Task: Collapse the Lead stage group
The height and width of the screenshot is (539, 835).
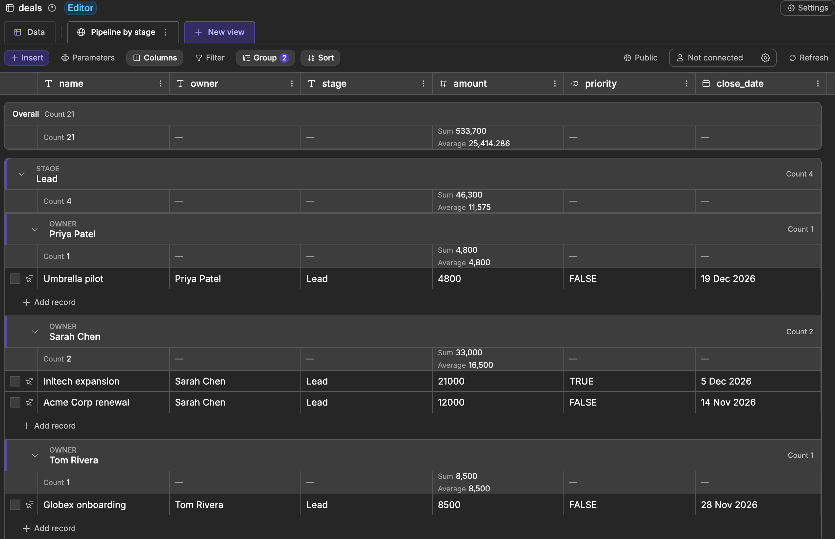Action: tap(21, 174)
